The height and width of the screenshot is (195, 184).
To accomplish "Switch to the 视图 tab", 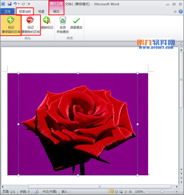I will pyautogui.click(x=41, y=12).
